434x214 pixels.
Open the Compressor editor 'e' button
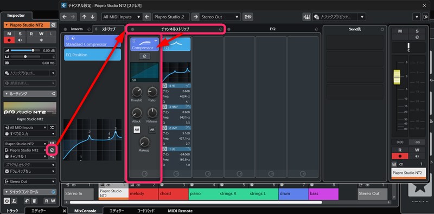(144, 56)
